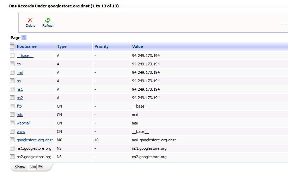Open the ns hostname link

point(19,81)
